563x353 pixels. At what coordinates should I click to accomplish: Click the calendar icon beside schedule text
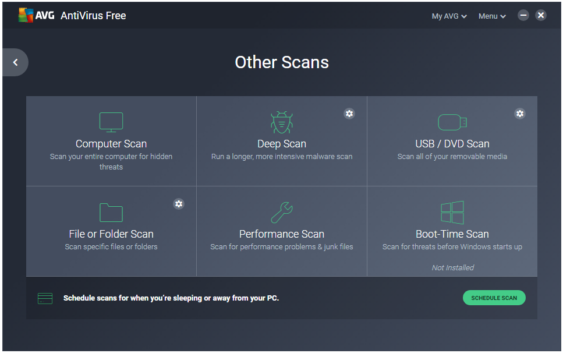click(x=45, y=298)
